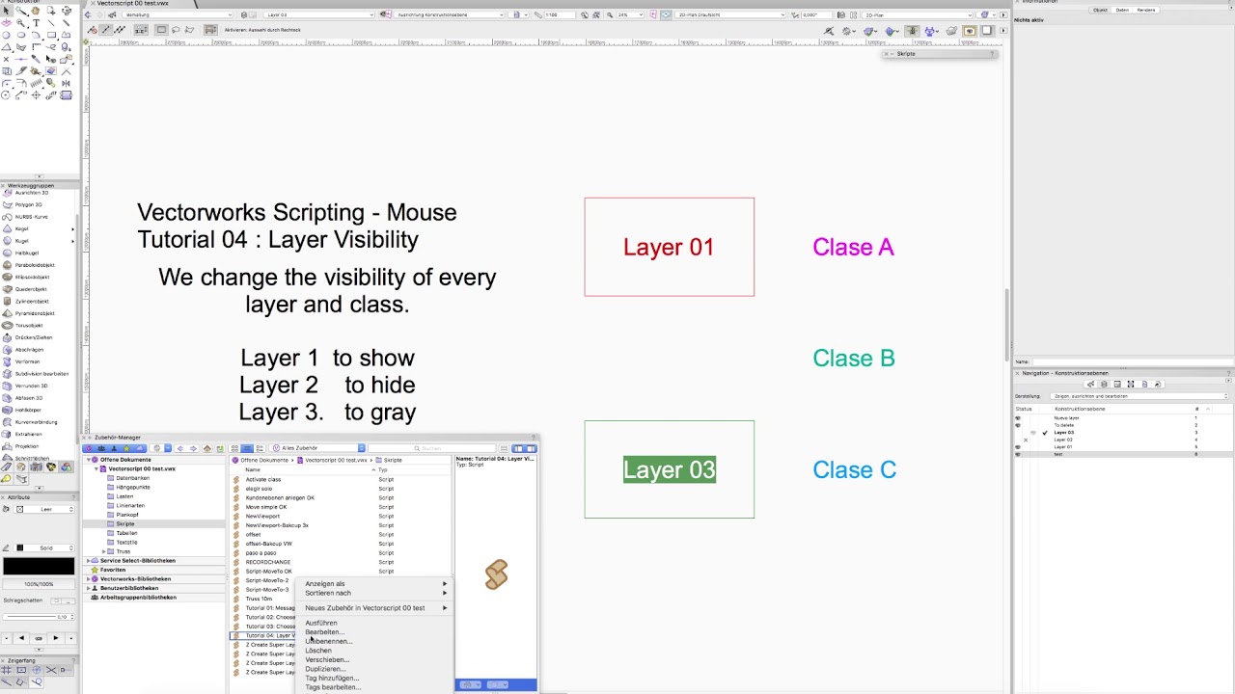The image size is (1235, 694).
Task: Open the 'Anzeigen als' submenu
Action: point(375,584)
